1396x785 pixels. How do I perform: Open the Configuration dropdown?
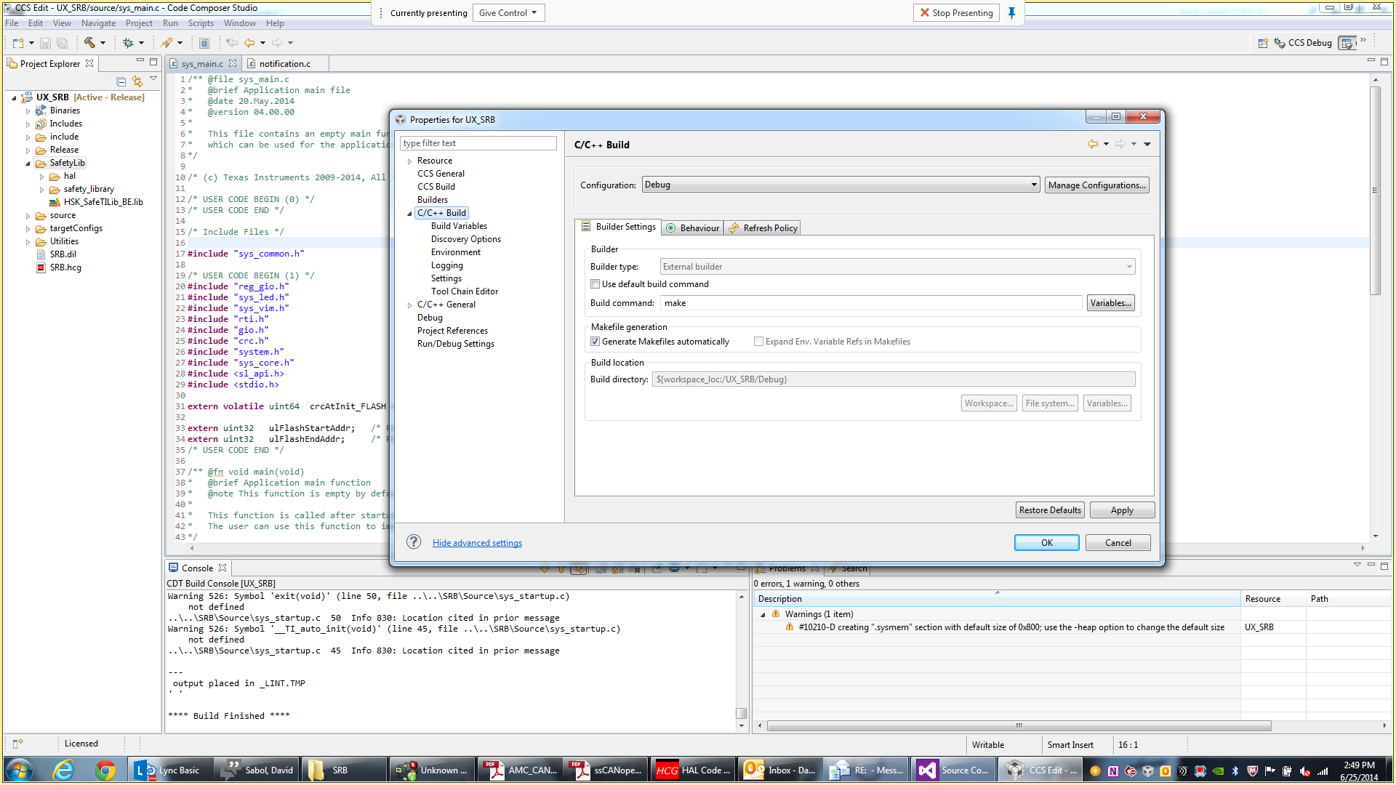(x=841, y=185)
